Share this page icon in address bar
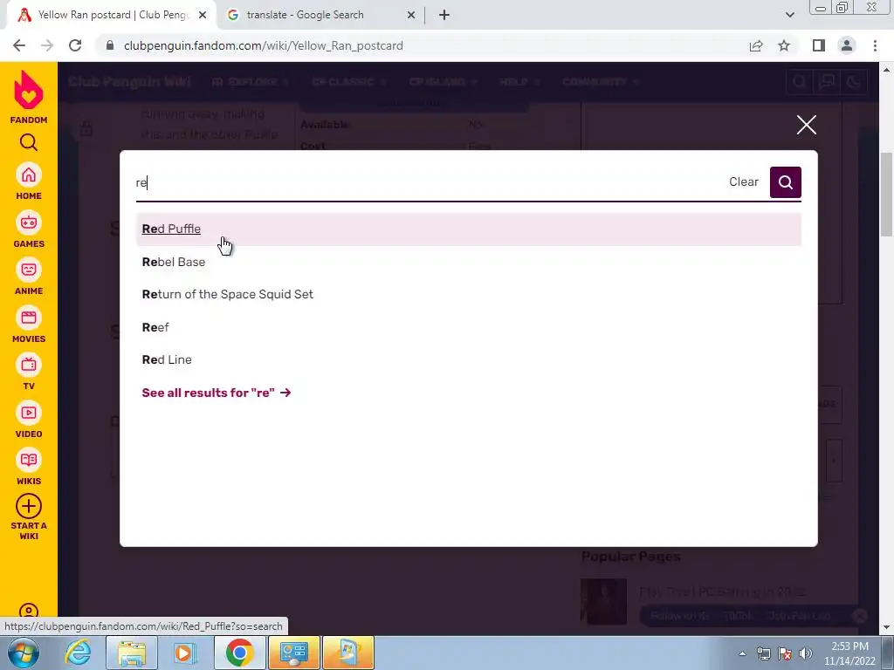The width and height of the screenshot is (894, 670). coord(756,45)
